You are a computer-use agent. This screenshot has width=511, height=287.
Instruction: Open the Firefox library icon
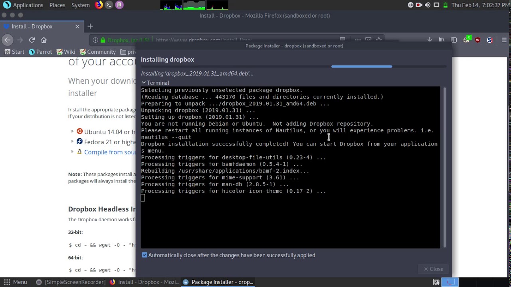(442, 40)
